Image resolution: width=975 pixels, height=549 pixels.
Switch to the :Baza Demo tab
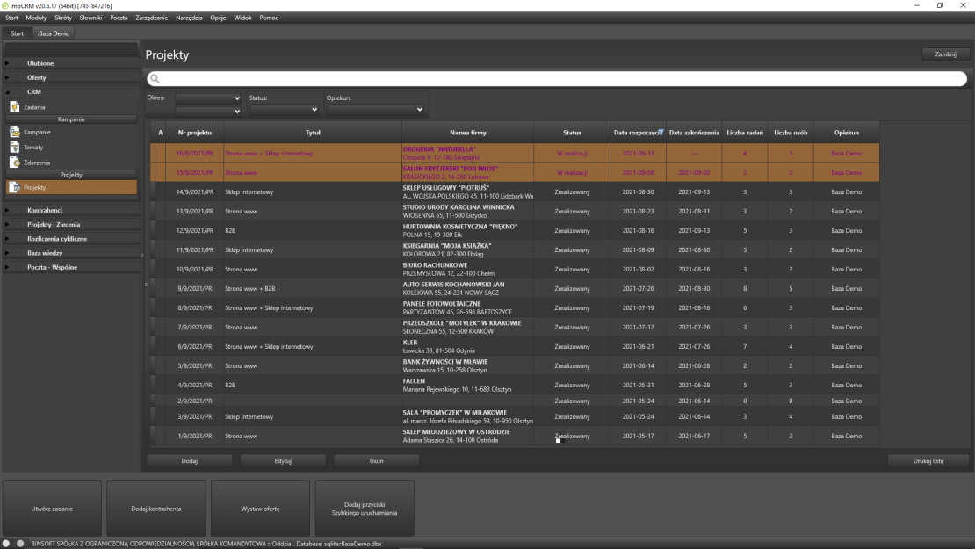(x=54, y=33)
